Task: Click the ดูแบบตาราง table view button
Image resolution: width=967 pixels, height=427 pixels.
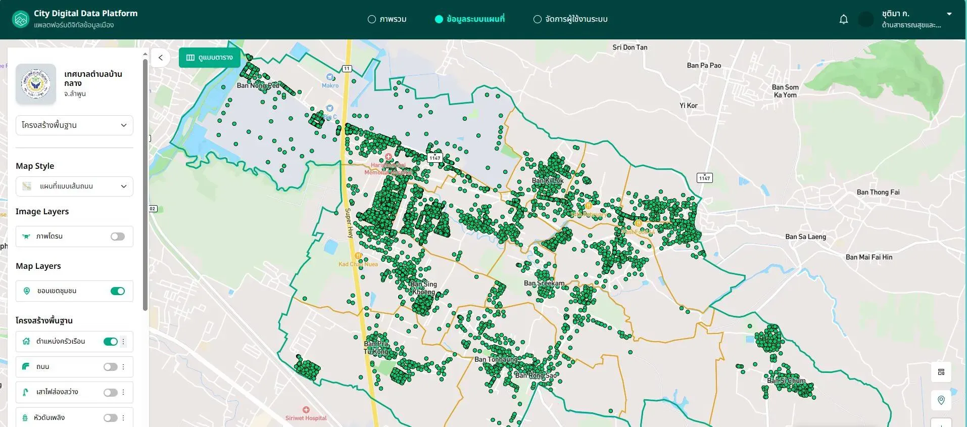Action: click(x=209, y=58)
